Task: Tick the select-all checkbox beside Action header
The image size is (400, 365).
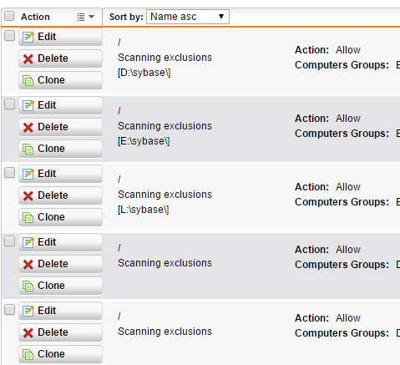Action: [9, 16]
